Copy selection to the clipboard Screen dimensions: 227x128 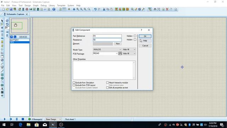coord(108,9)
